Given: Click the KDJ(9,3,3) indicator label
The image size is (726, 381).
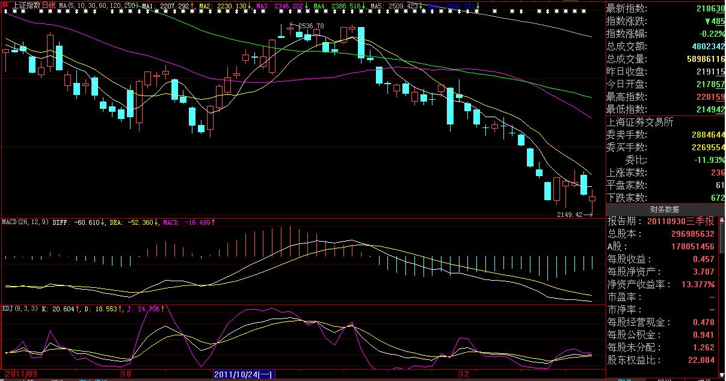Looking at the screenshot, I should (20, 309).
